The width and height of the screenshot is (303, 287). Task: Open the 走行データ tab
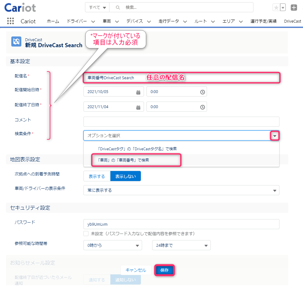168,21
